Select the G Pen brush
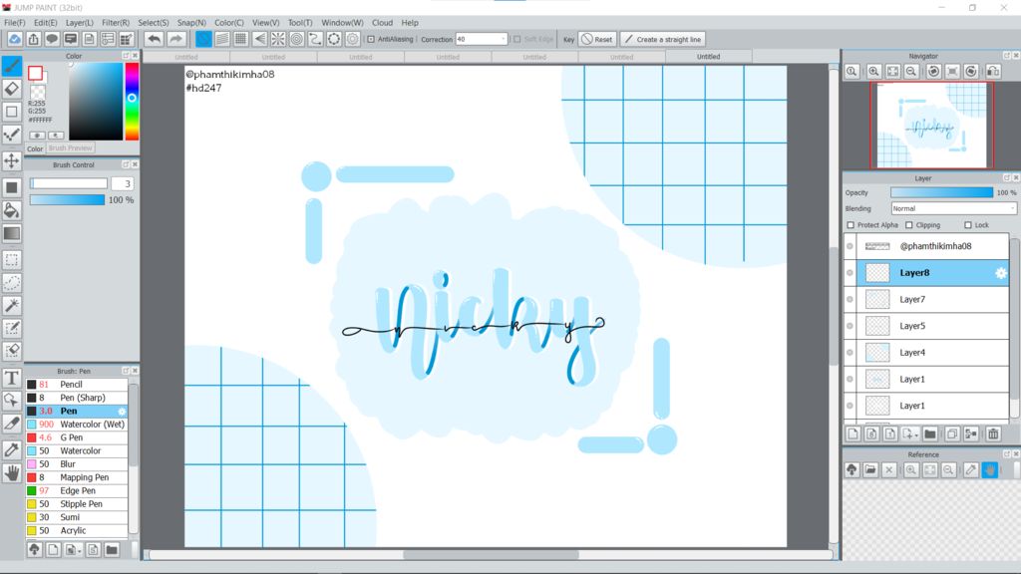1021x574 pixels. [76, 437]
